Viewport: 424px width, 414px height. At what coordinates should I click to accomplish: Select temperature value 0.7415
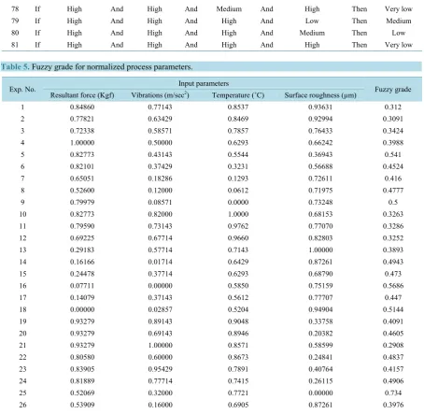[x=238, y=381]
